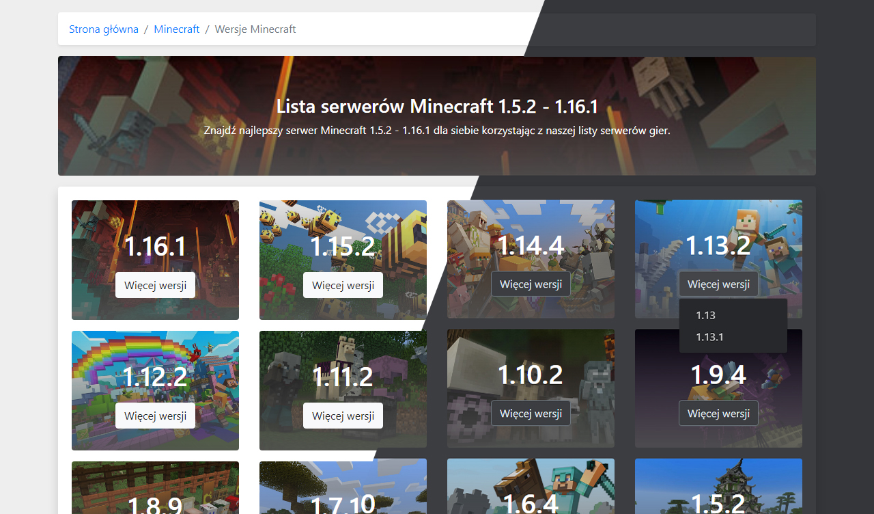Collapse Więcej wersji dropdown under 1.13.2

(718, 284)
